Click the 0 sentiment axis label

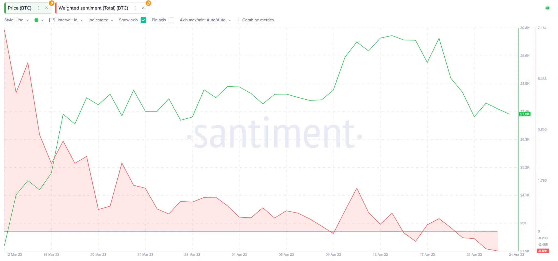[539, 232]
